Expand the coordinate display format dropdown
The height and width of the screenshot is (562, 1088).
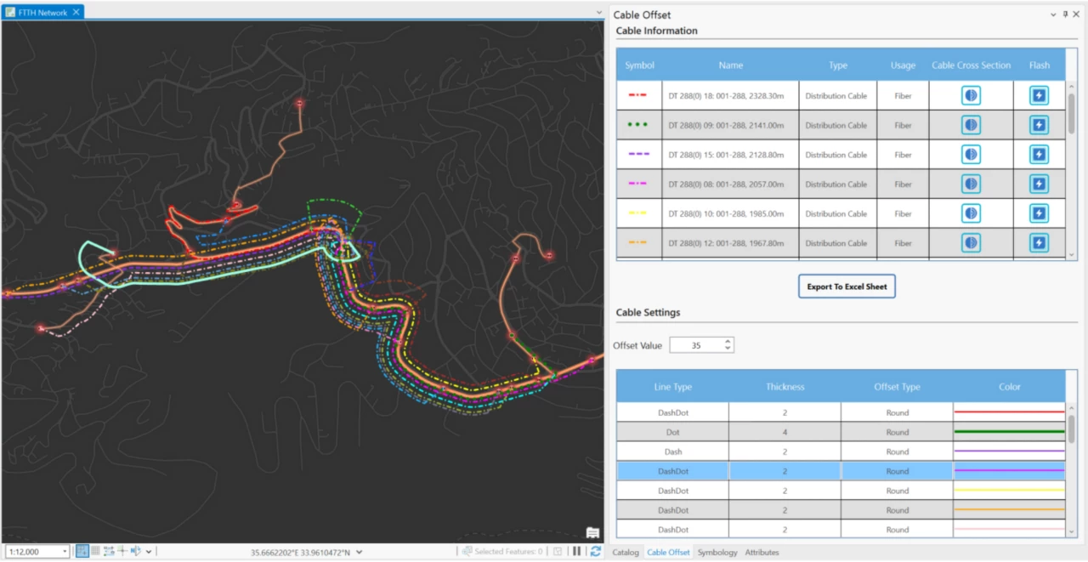coord(360,553)
